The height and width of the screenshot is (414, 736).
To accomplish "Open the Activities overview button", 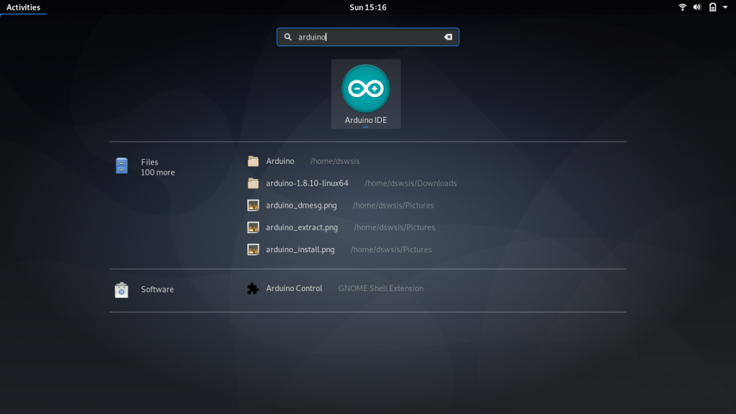I will click(x=23, y=7).
